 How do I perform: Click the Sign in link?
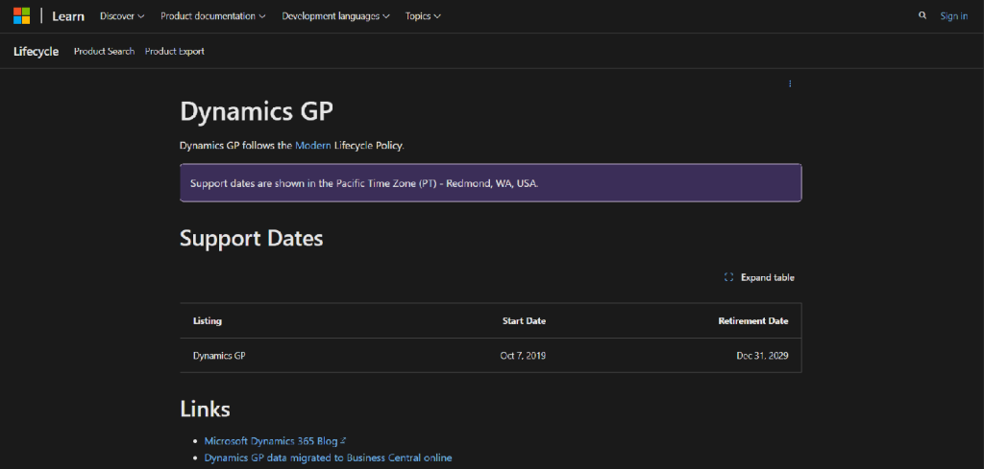point(953,16)
